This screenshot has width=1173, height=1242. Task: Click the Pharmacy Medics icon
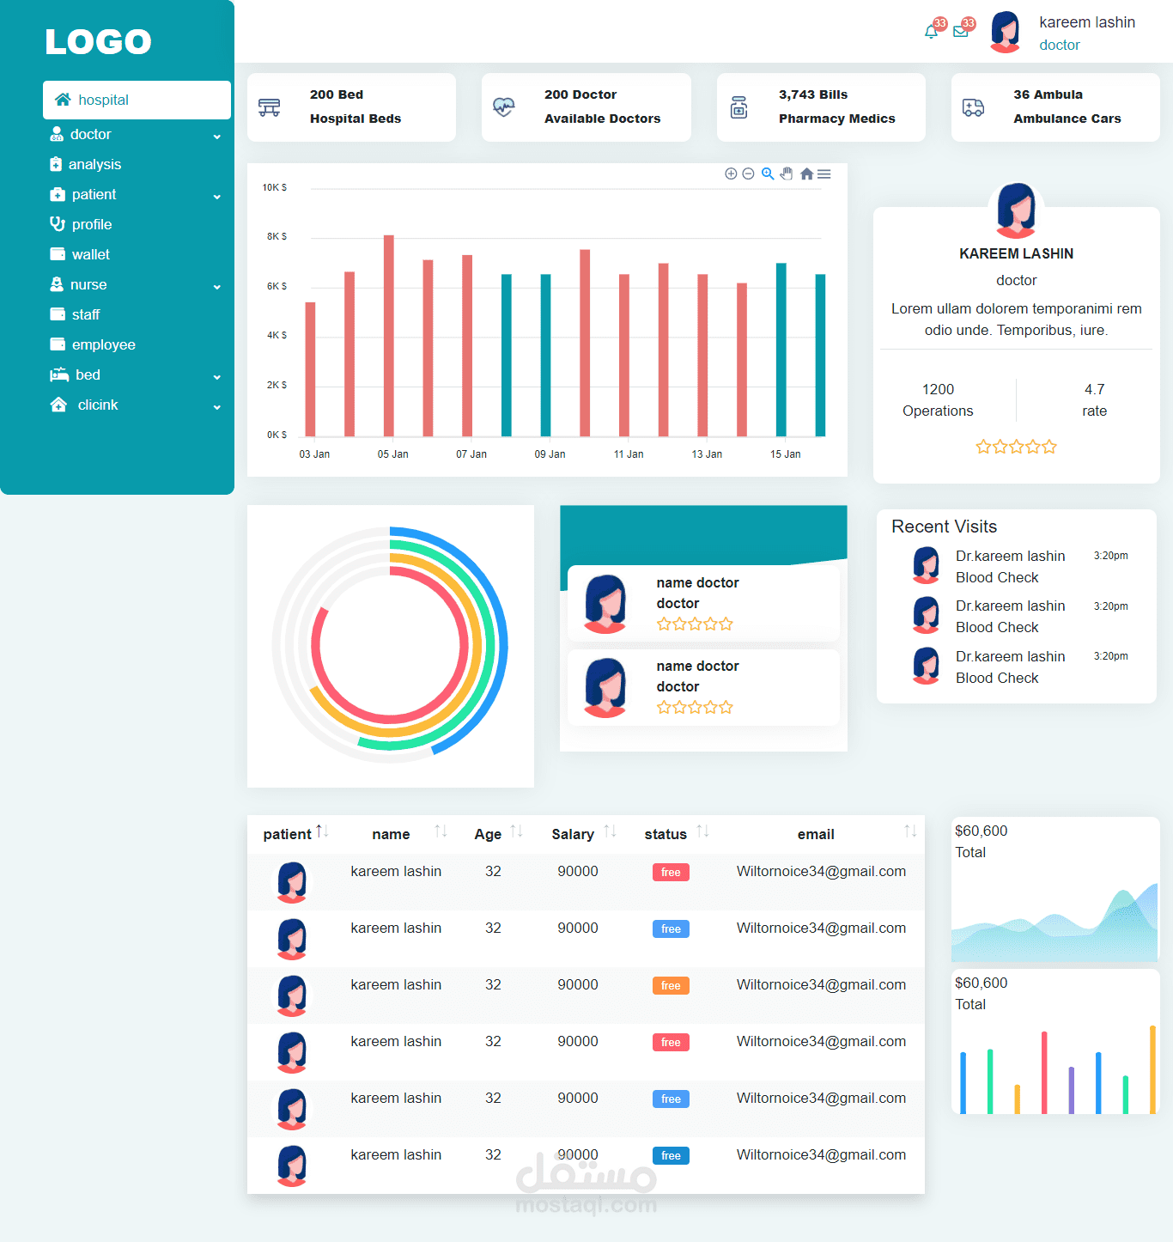point(738,107)
